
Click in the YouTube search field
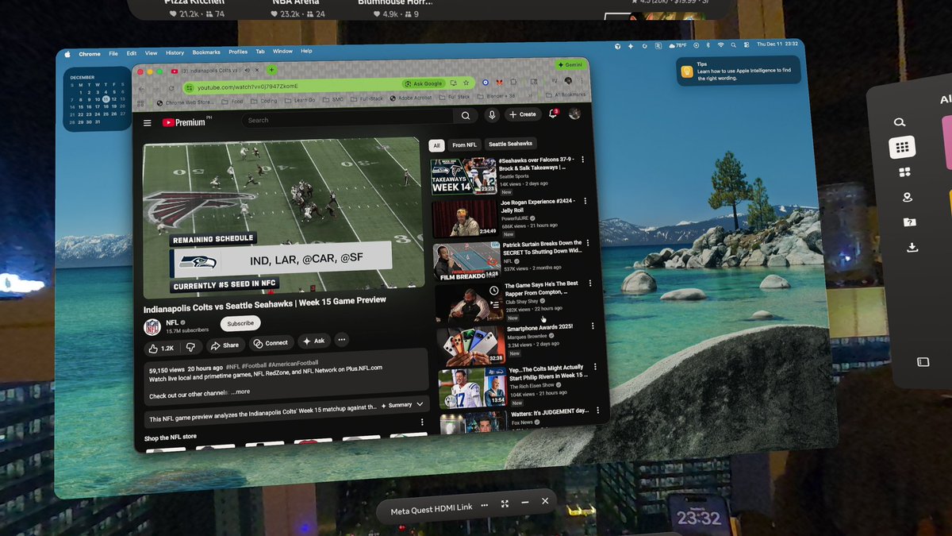[x=346, y=120]
